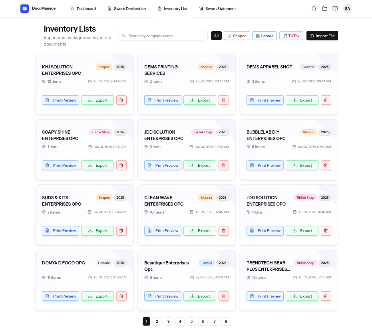Viewport: 372px width, 330px height.
Task: Click the Generic tag on DONYA D FOOD card
Action: click(103, 263)
